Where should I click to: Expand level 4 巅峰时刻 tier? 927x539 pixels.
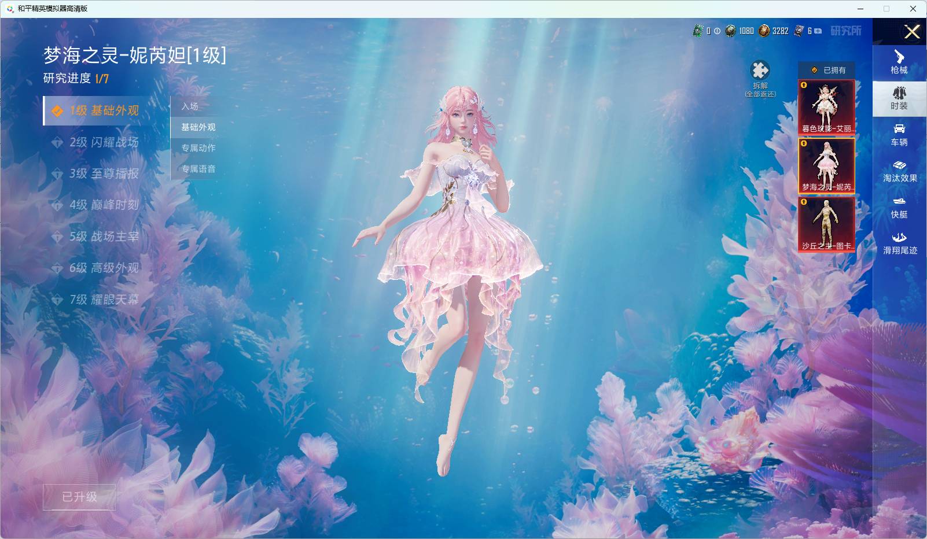coord(104,205)
